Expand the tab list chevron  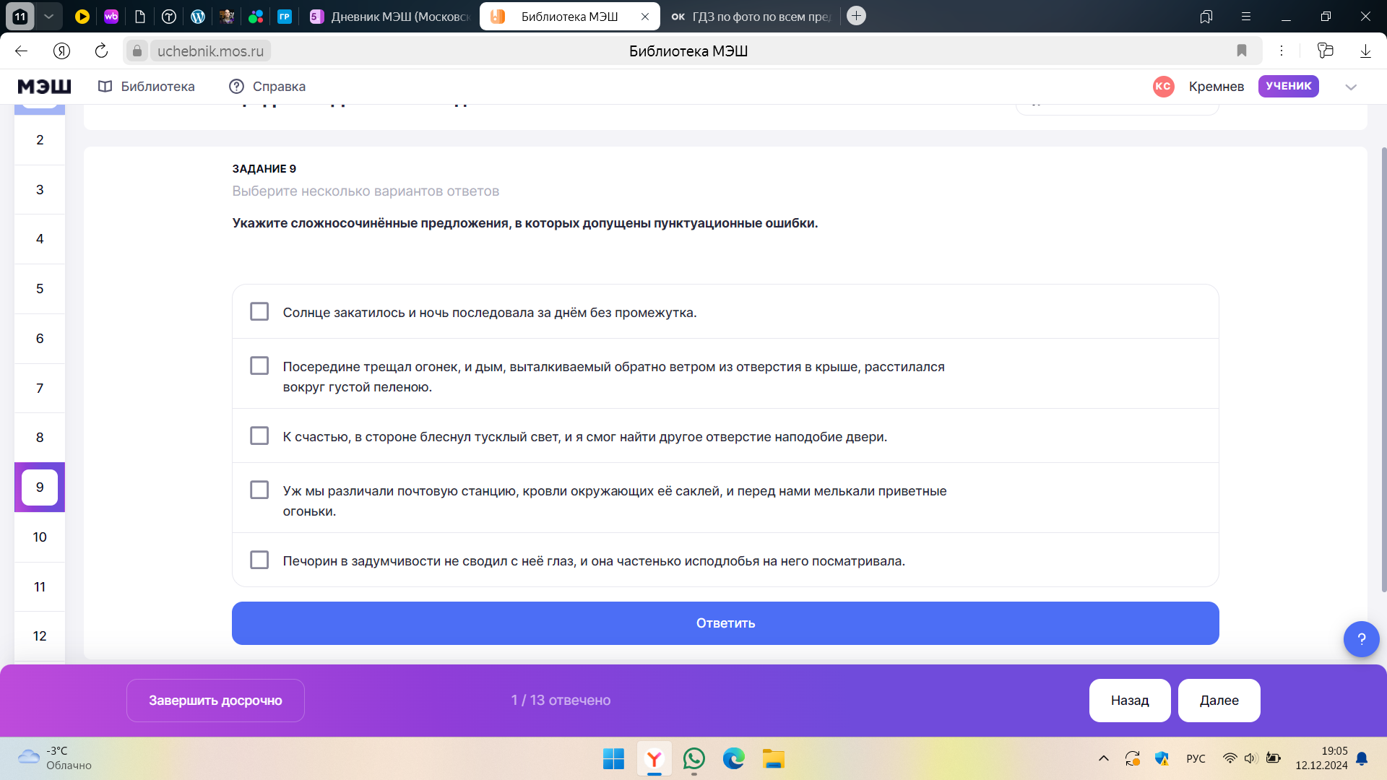coord(48,16)
